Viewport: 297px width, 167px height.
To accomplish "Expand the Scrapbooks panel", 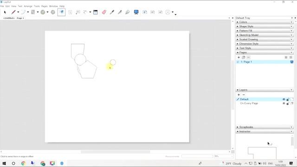I will click(265, 127).
